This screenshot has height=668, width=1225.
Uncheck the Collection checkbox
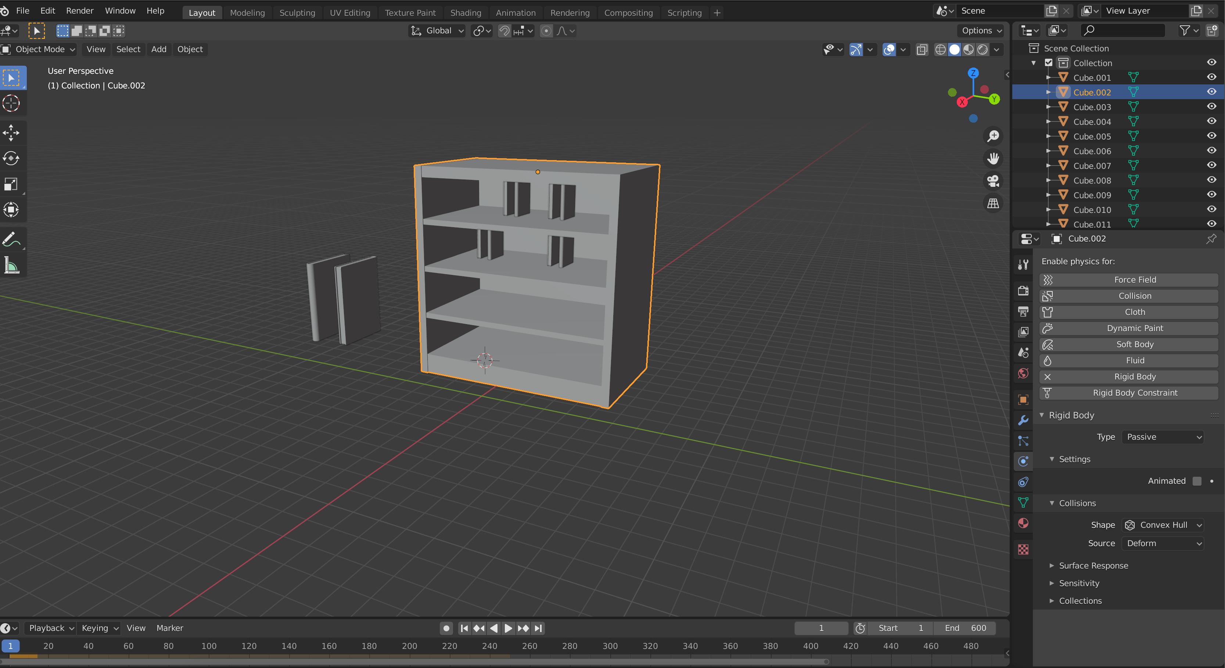coord(1049,63)
